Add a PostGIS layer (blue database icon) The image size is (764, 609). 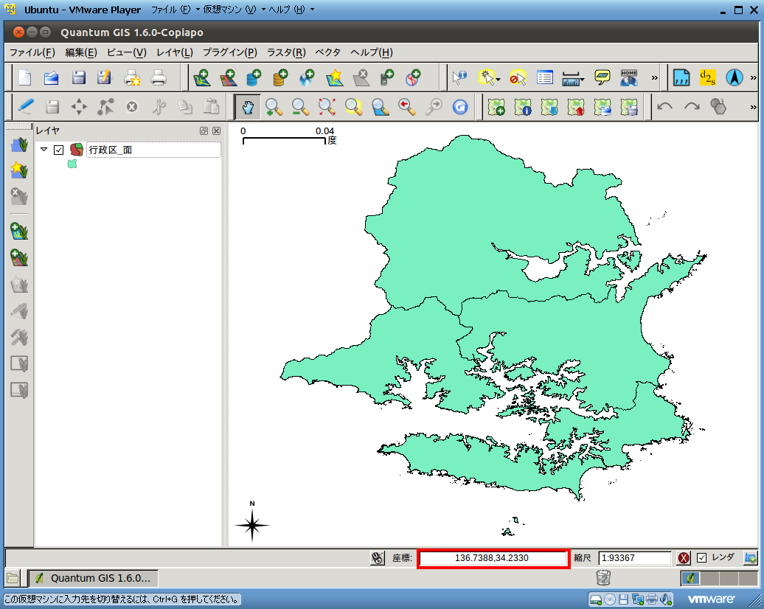[254, 77]
